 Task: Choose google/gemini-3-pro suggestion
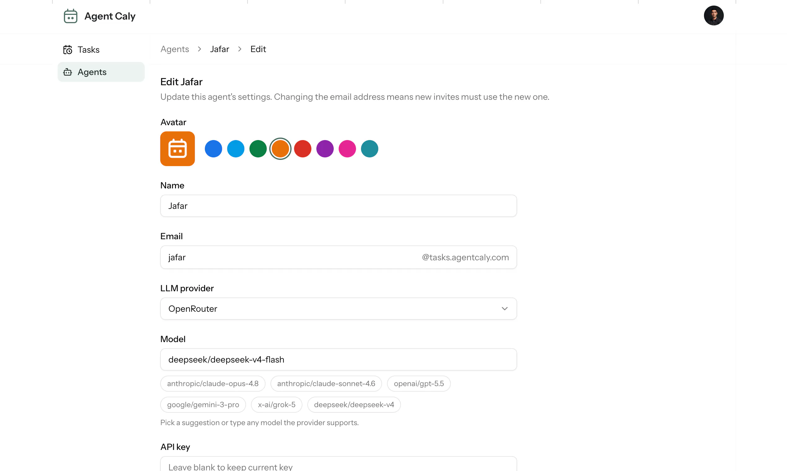(203, 405)
